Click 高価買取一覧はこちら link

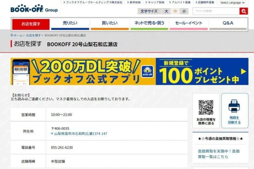pos(219,154)
